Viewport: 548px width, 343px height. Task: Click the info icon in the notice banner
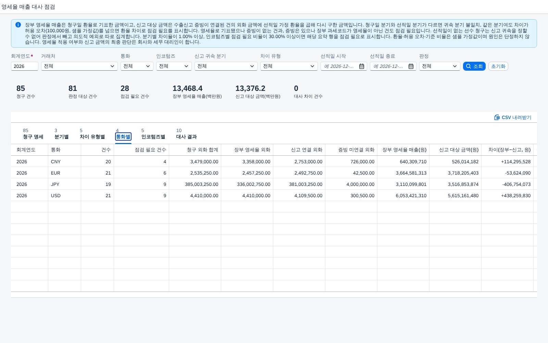[18, 25]
